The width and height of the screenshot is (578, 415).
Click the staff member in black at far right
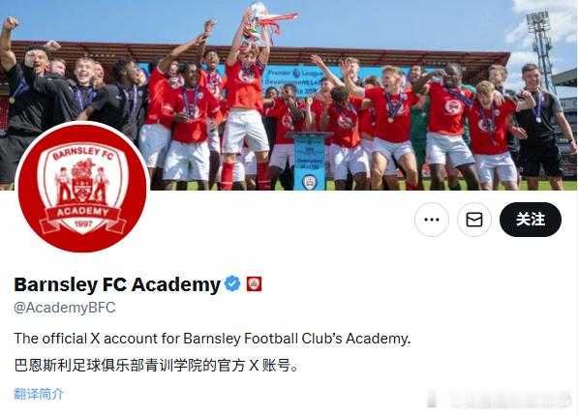click(541, 125)
